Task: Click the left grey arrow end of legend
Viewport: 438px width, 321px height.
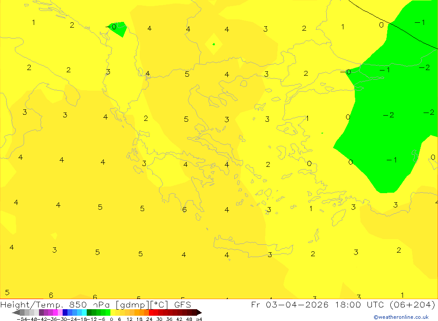Action: coord(16,312)
